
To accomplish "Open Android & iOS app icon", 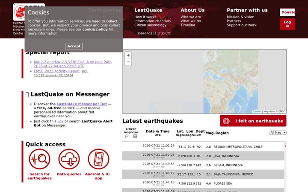I will pos(98,159).
